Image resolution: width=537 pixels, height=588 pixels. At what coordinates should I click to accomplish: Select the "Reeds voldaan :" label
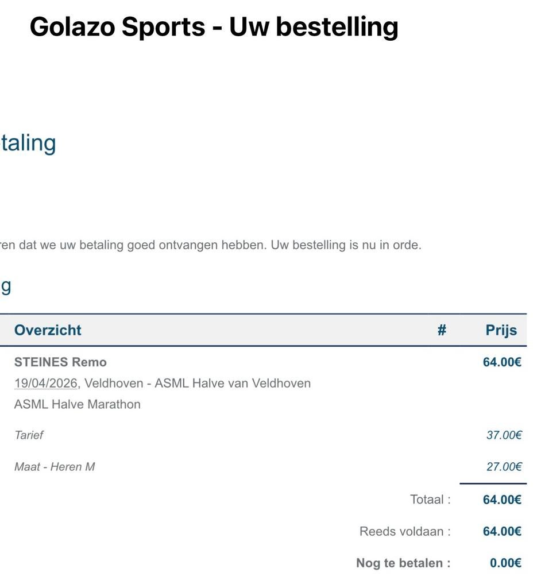[405, 531]
